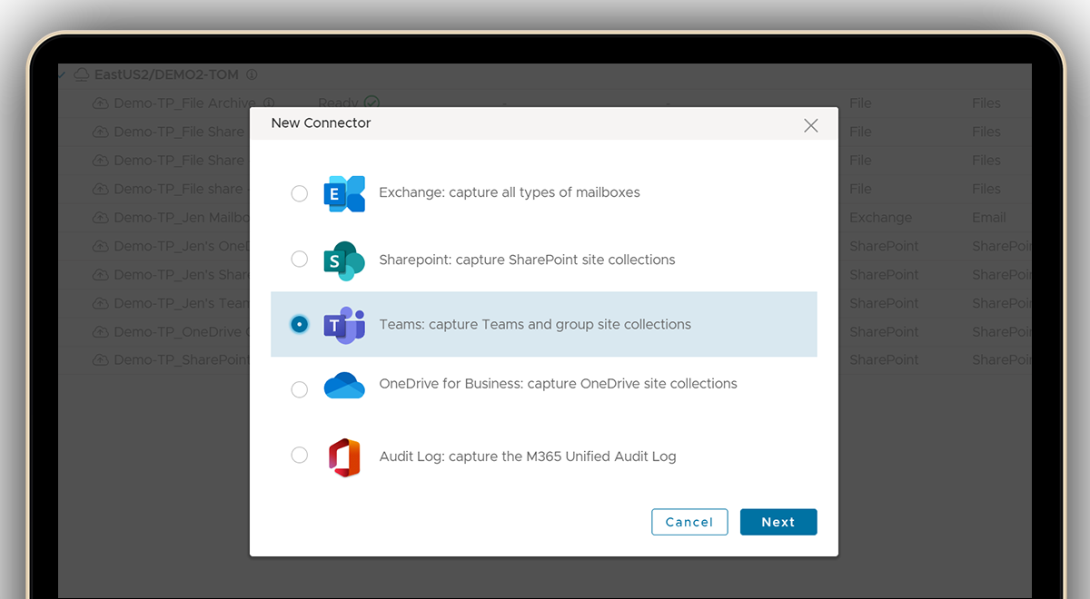
Task: Click 'Sharepoint: capture SharePoint site collections' text
Action: click(527, 260)
